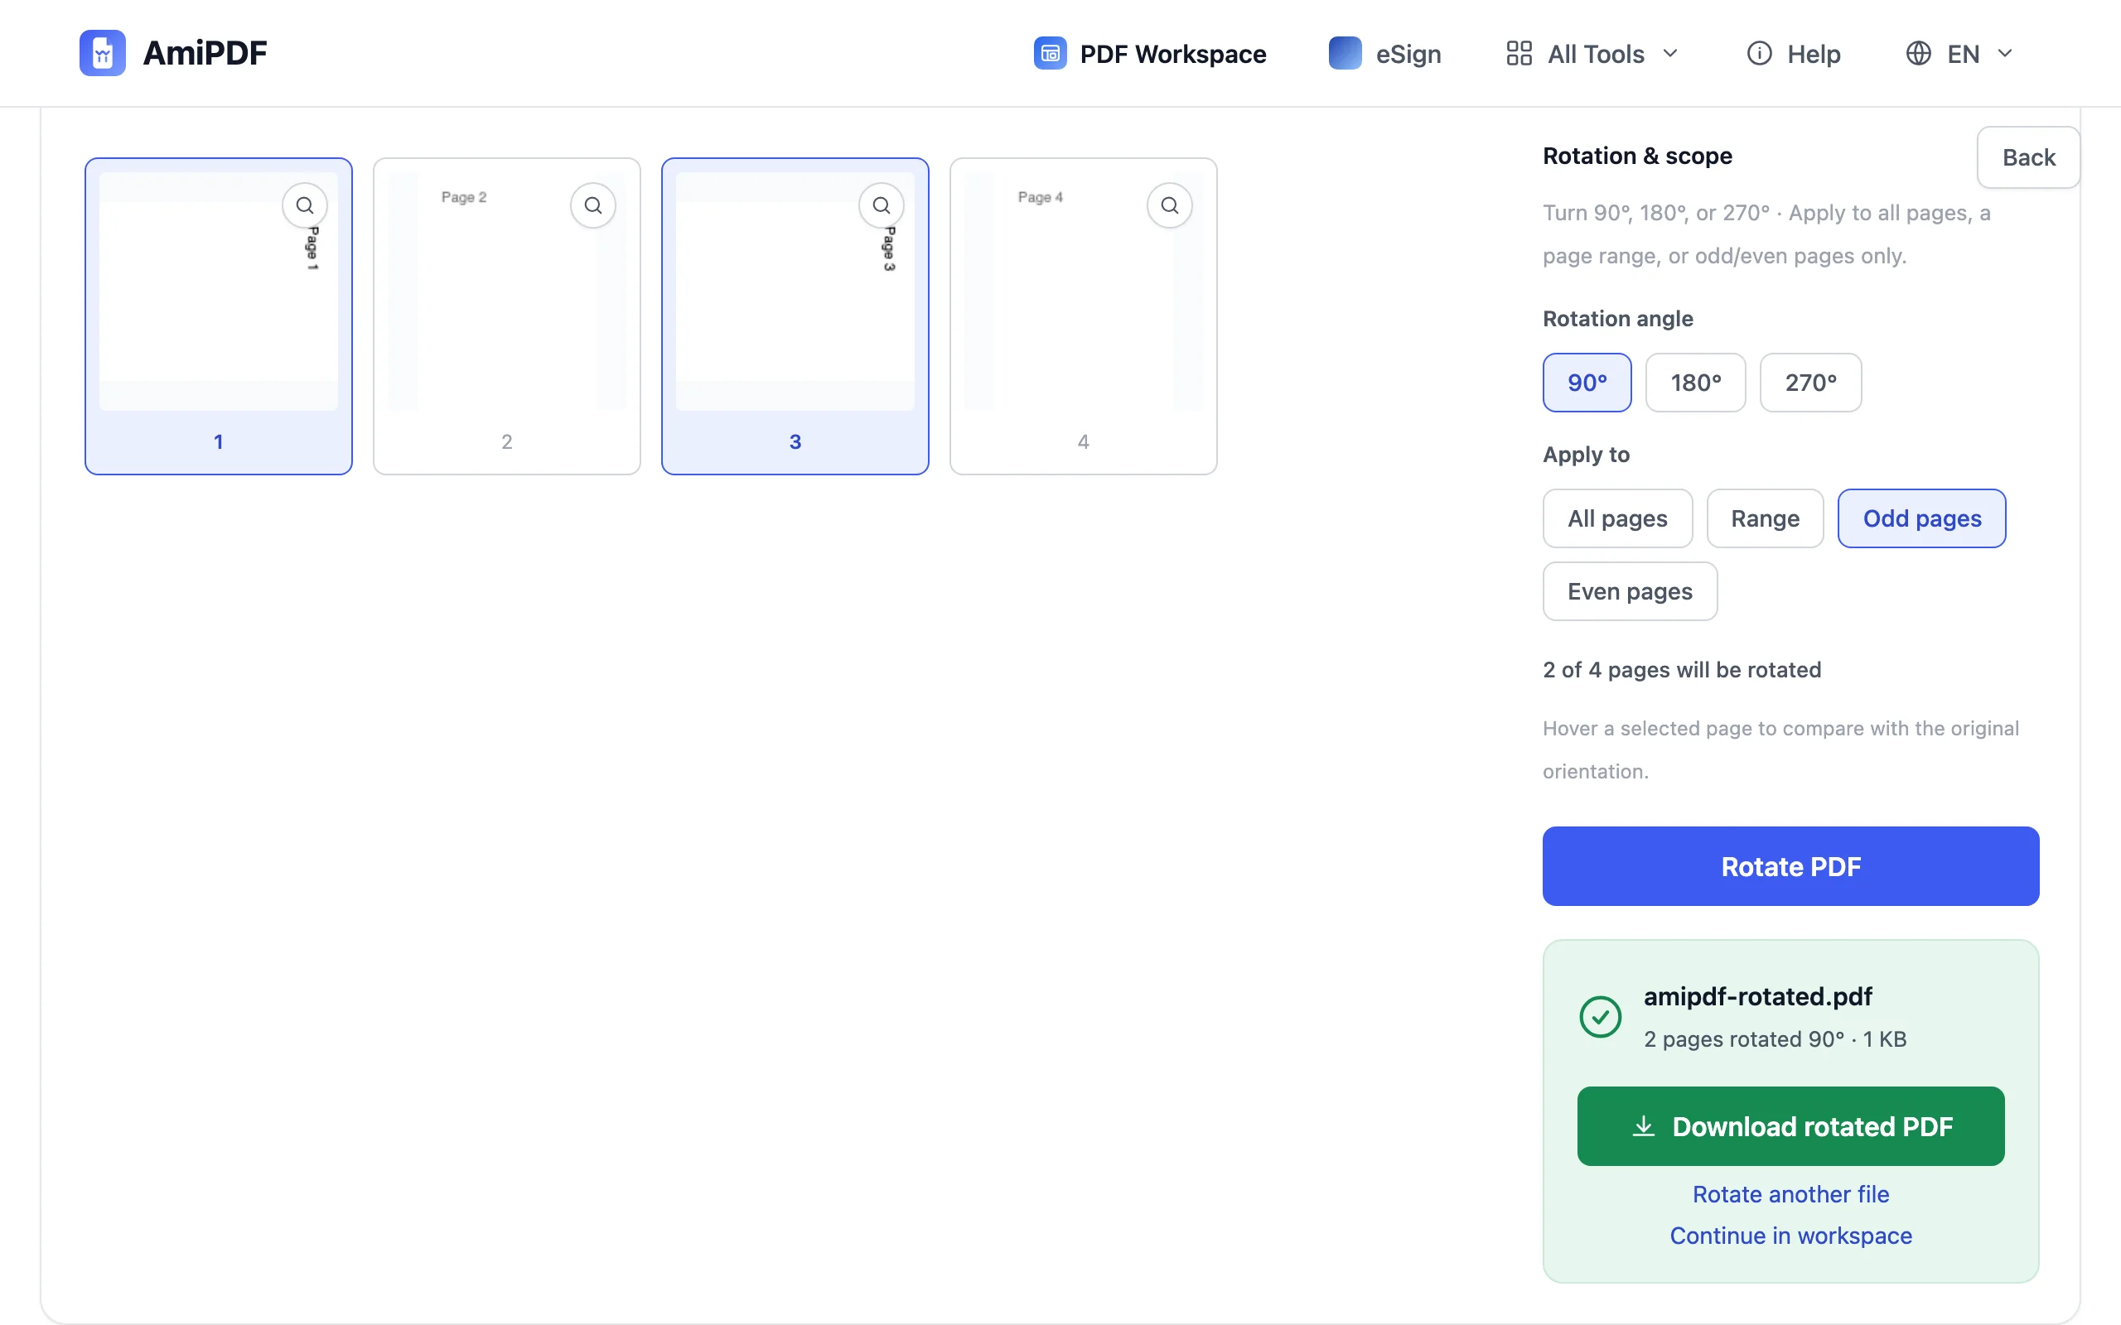Viewport: 2121px width, 1325px height.
Task: Toggle the Odd pages scope
Action: pos(1922,518)
